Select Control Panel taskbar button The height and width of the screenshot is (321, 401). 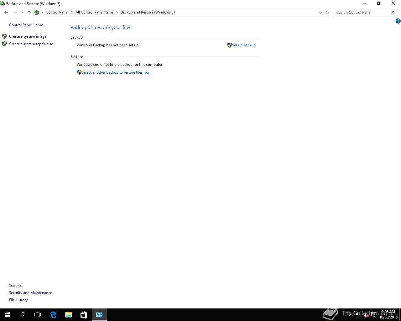pos(99,315)
